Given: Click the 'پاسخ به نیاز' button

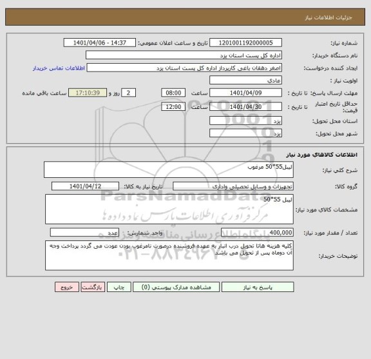Looking at the screenshot, I should pos(258,287).
